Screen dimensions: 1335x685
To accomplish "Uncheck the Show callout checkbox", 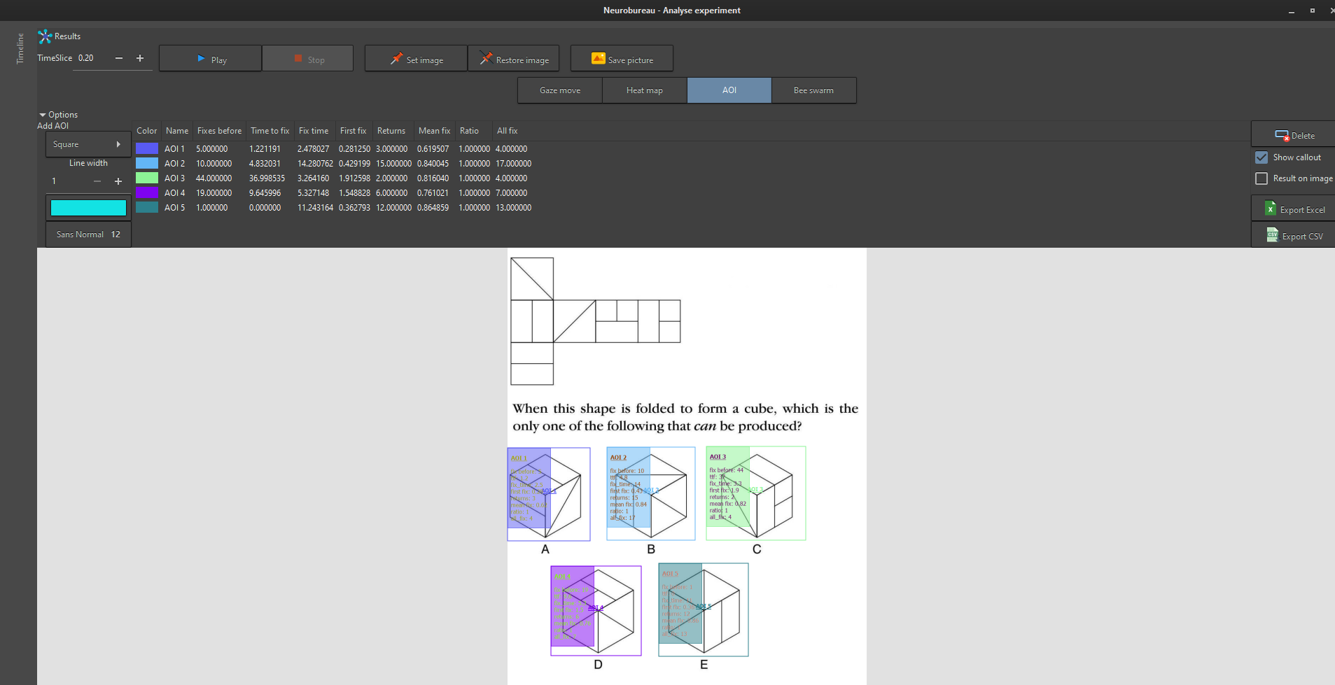I will (x=1261, y=157).
